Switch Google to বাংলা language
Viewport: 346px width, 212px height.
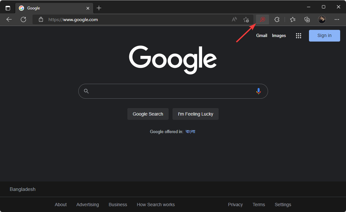click(x=190, y=131)
